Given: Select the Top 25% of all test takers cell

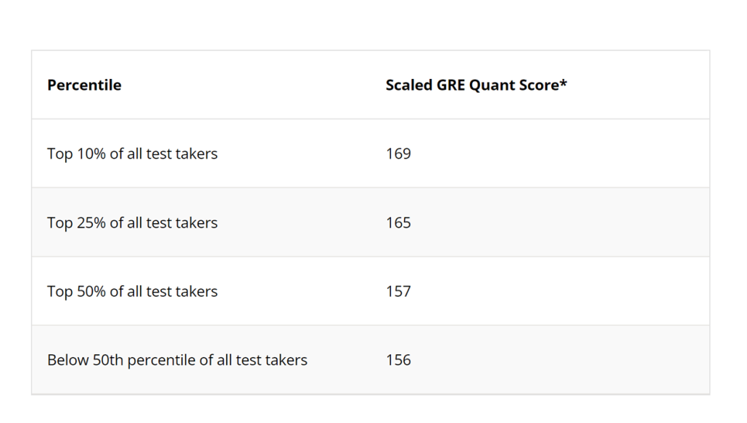Looking at the screenshot, I should click(x=132, y=222).
